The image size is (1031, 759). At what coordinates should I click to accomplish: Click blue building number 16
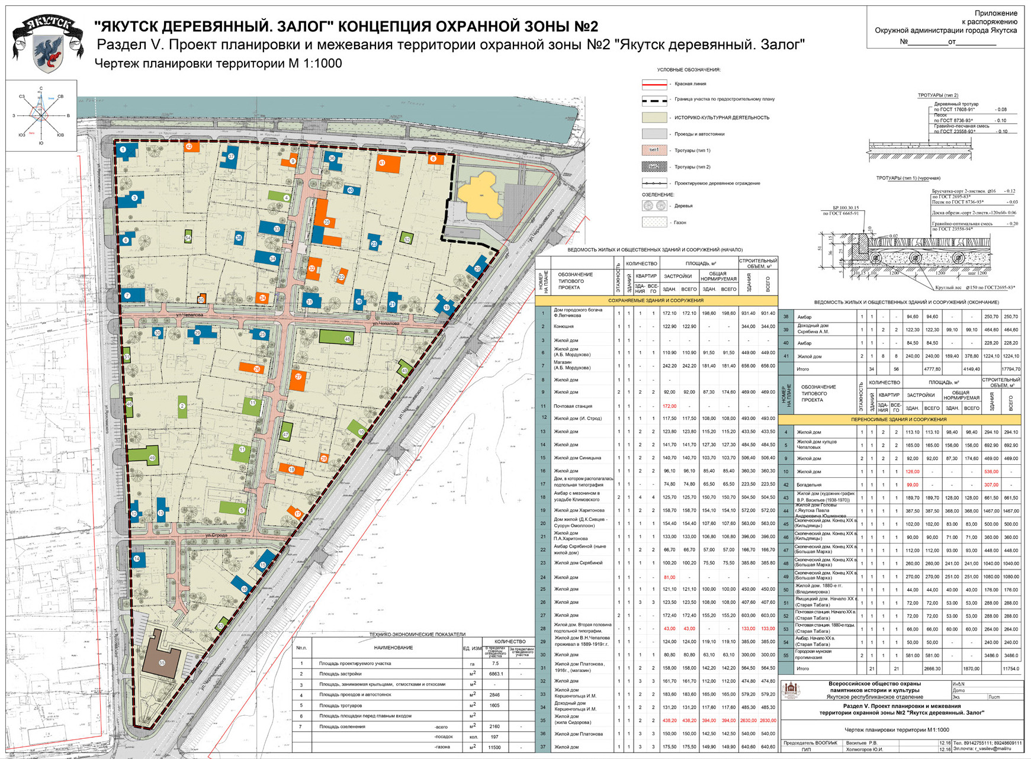point(242,585)
